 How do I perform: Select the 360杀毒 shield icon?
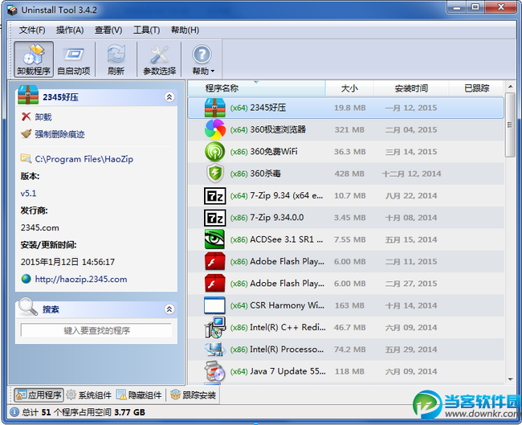pos(214,174)
